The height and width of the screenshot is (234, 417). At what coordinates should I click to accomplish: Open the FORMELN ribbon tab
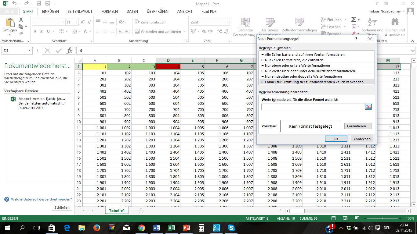pos(109,12)
